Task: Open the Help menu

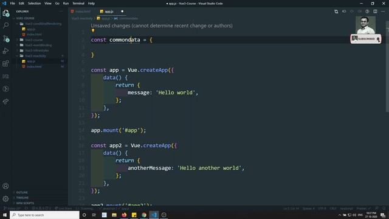Action: [x=91, y=4]
